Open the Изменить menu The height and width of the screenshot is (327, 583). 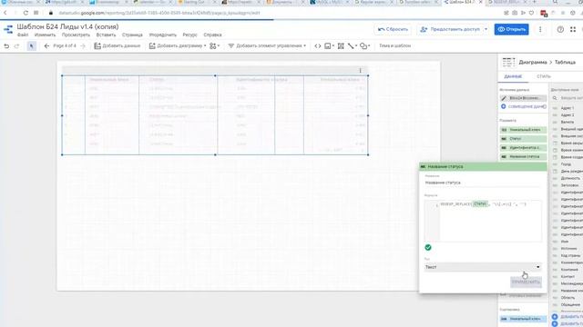click(x=45, y=35)
